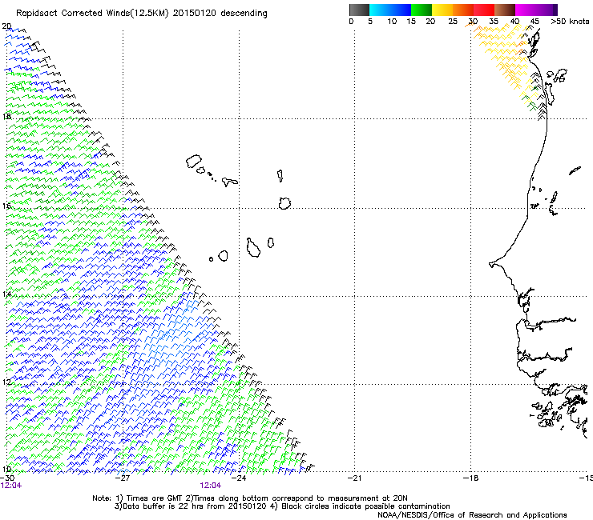
Task: Click the purple 12:04 timestamp below -30
Action: [10, 486]
